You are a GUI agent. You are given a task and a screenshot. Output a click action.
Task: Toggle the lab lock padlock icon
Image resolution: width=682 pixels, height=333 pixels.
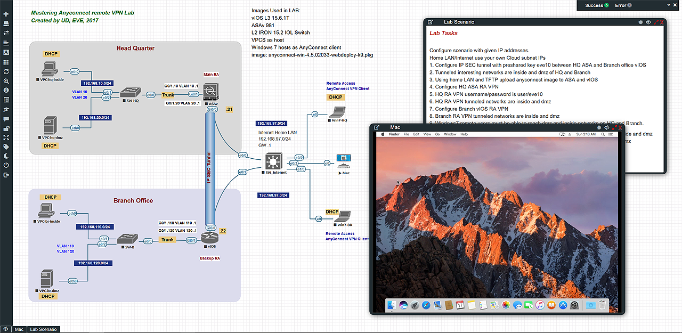(x=6, y=128)
